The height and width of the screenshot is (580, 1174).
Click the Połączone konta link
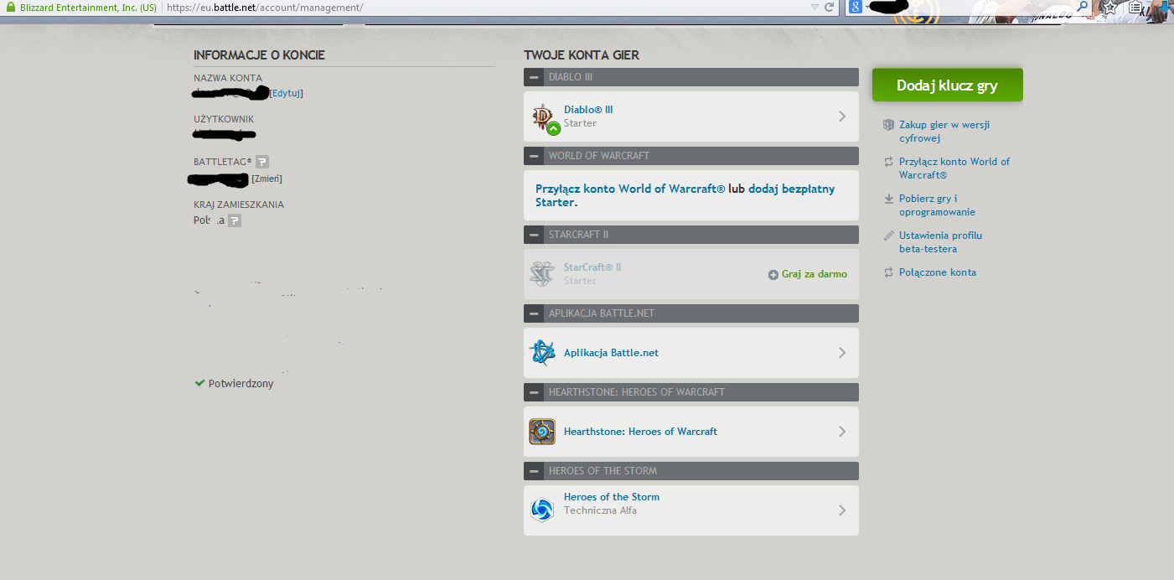pos(938,272)
